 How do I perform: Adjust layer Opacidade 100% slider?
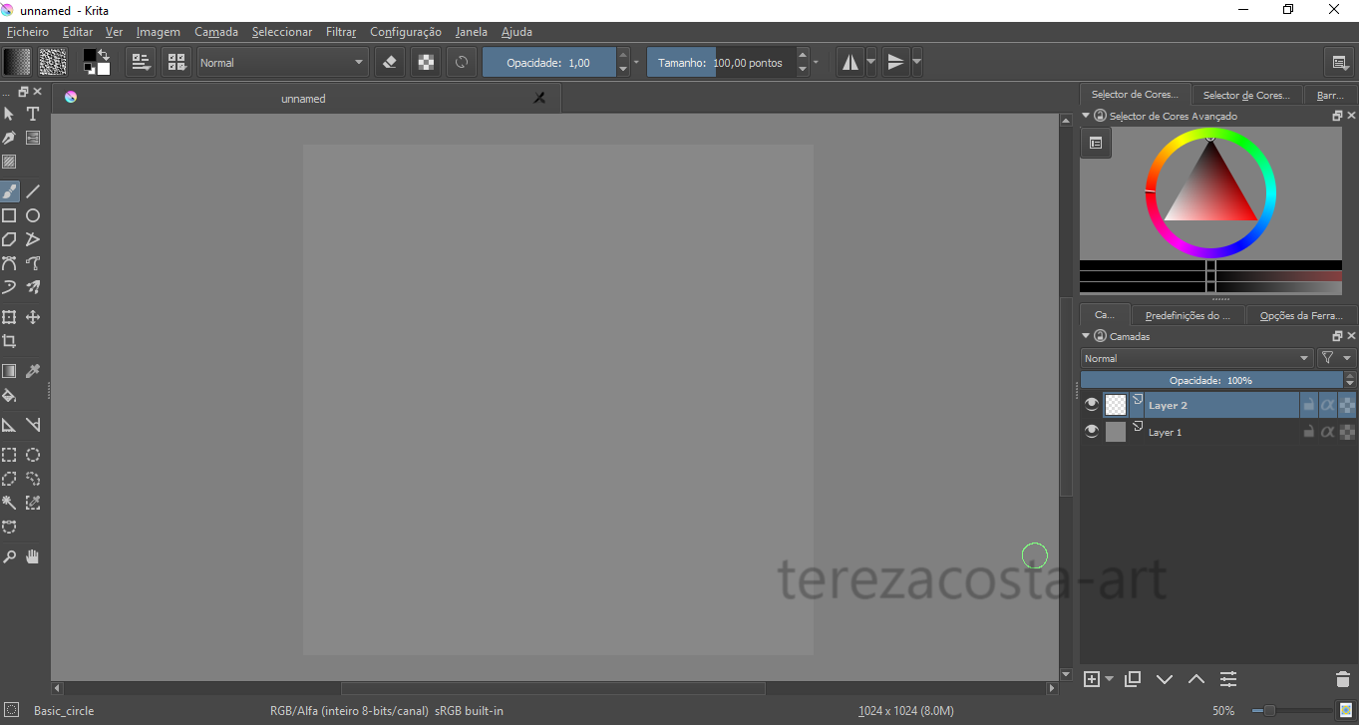point(1211,380)
